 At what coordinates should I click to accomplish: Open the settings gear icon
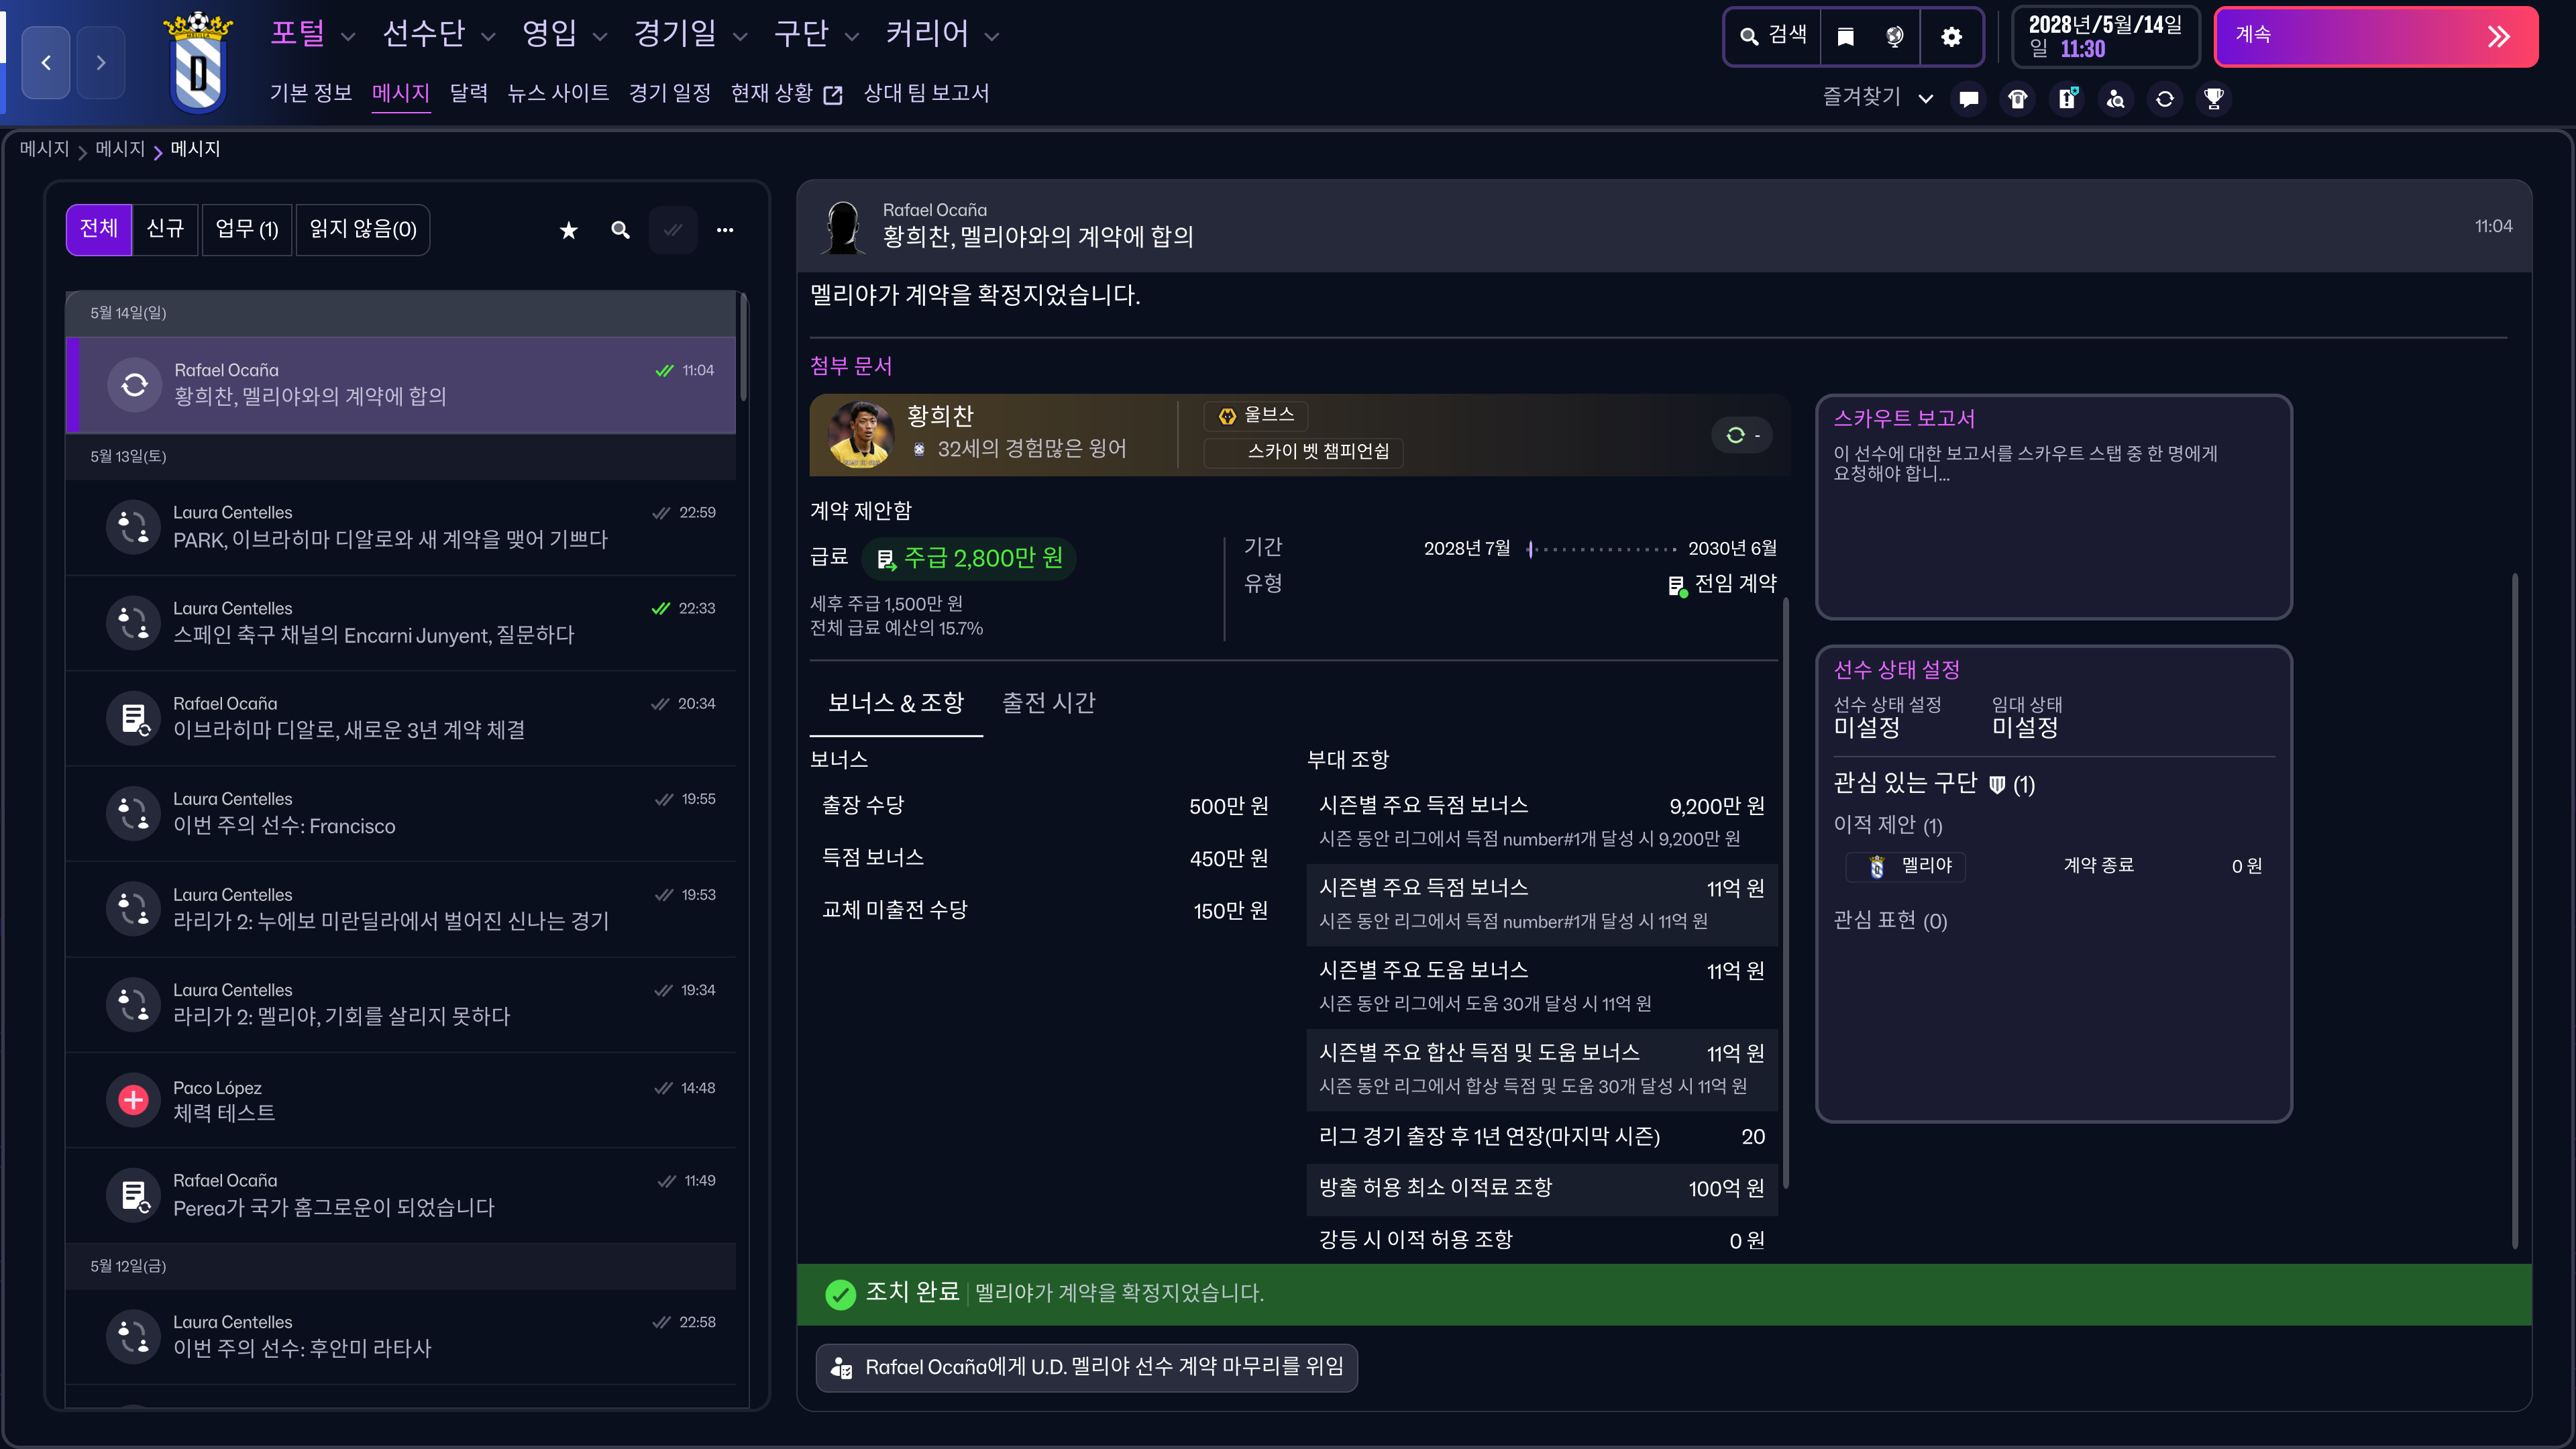(x=1951, y=37)
